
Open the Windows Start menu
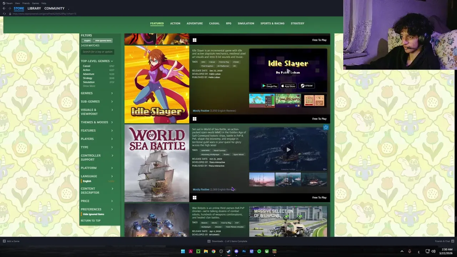(x=183, y=251)
